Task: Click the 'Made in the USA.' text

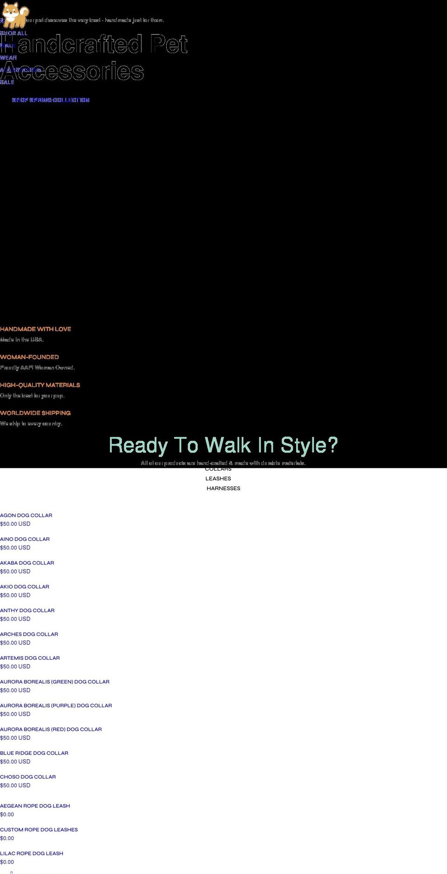Action: [x=22, y=340]
